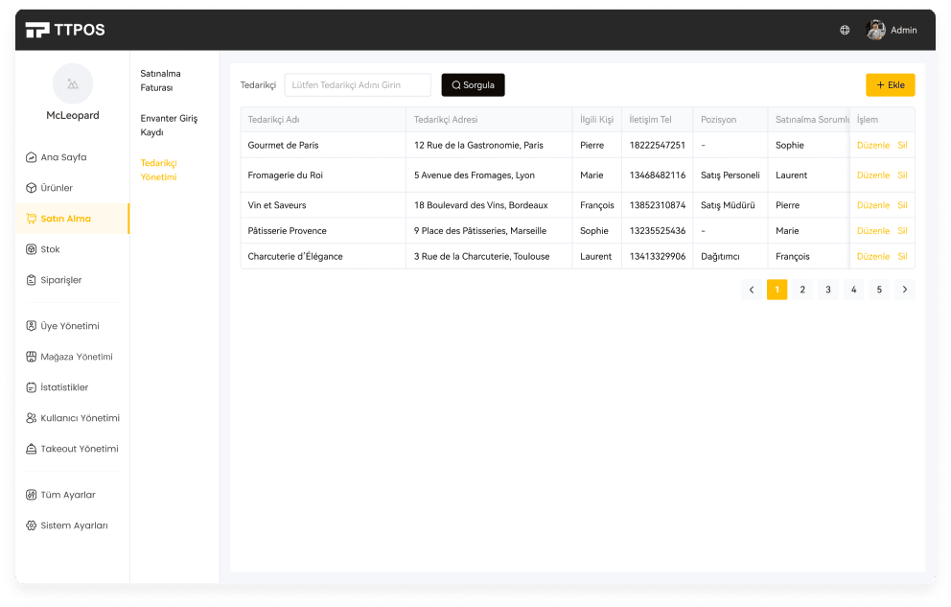Click the Kullanıcı Yönetimi users icon
Image resolution: width=951 pixels, height=607 pixels.
tap(31, 418)
